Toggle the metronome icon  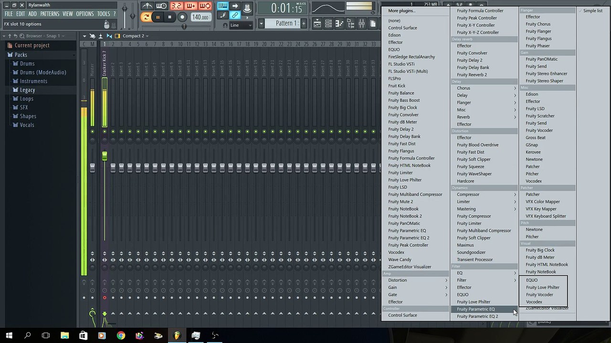[147, 6]
